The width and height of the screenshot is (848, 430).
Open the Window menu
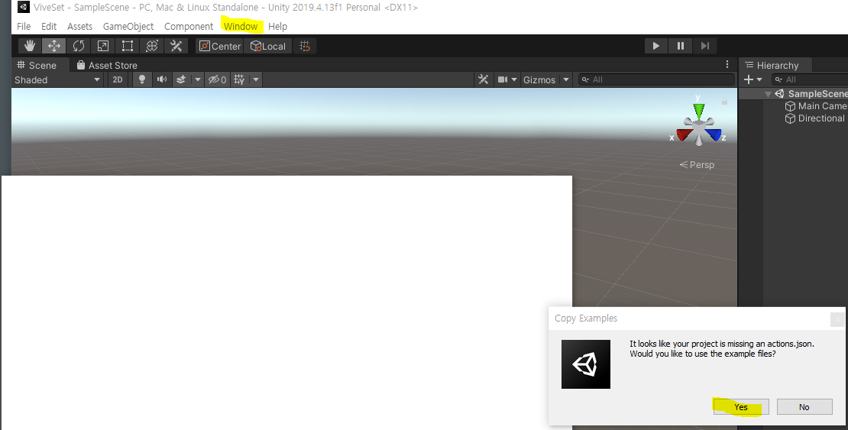(x=241, y=26)
